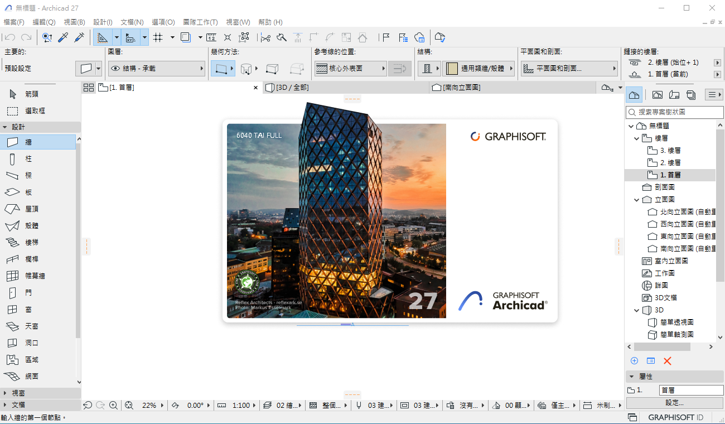Image resolution: width=725 pixels, height=424 pixels.
Task: Click the 搜索專案樹狀圖 search field
Action: tap(675, 112)
